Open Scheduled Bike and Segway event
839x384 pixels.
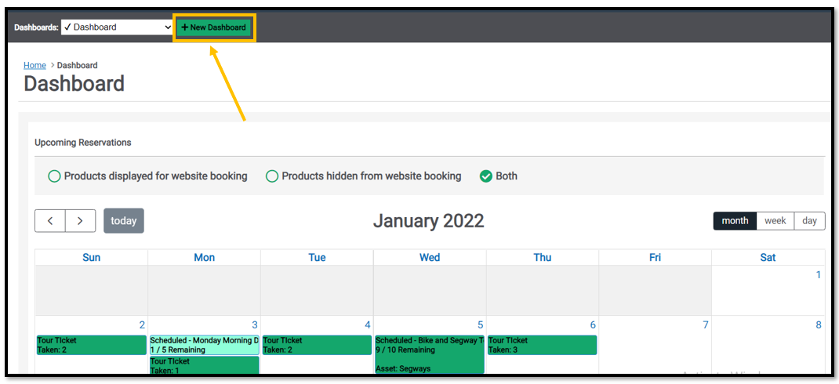click(430, 354)
